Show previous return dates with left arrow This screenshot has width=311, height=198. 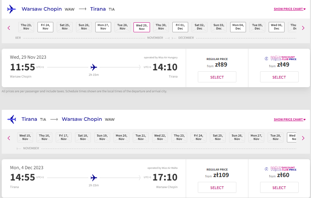(x=9, y=138)
